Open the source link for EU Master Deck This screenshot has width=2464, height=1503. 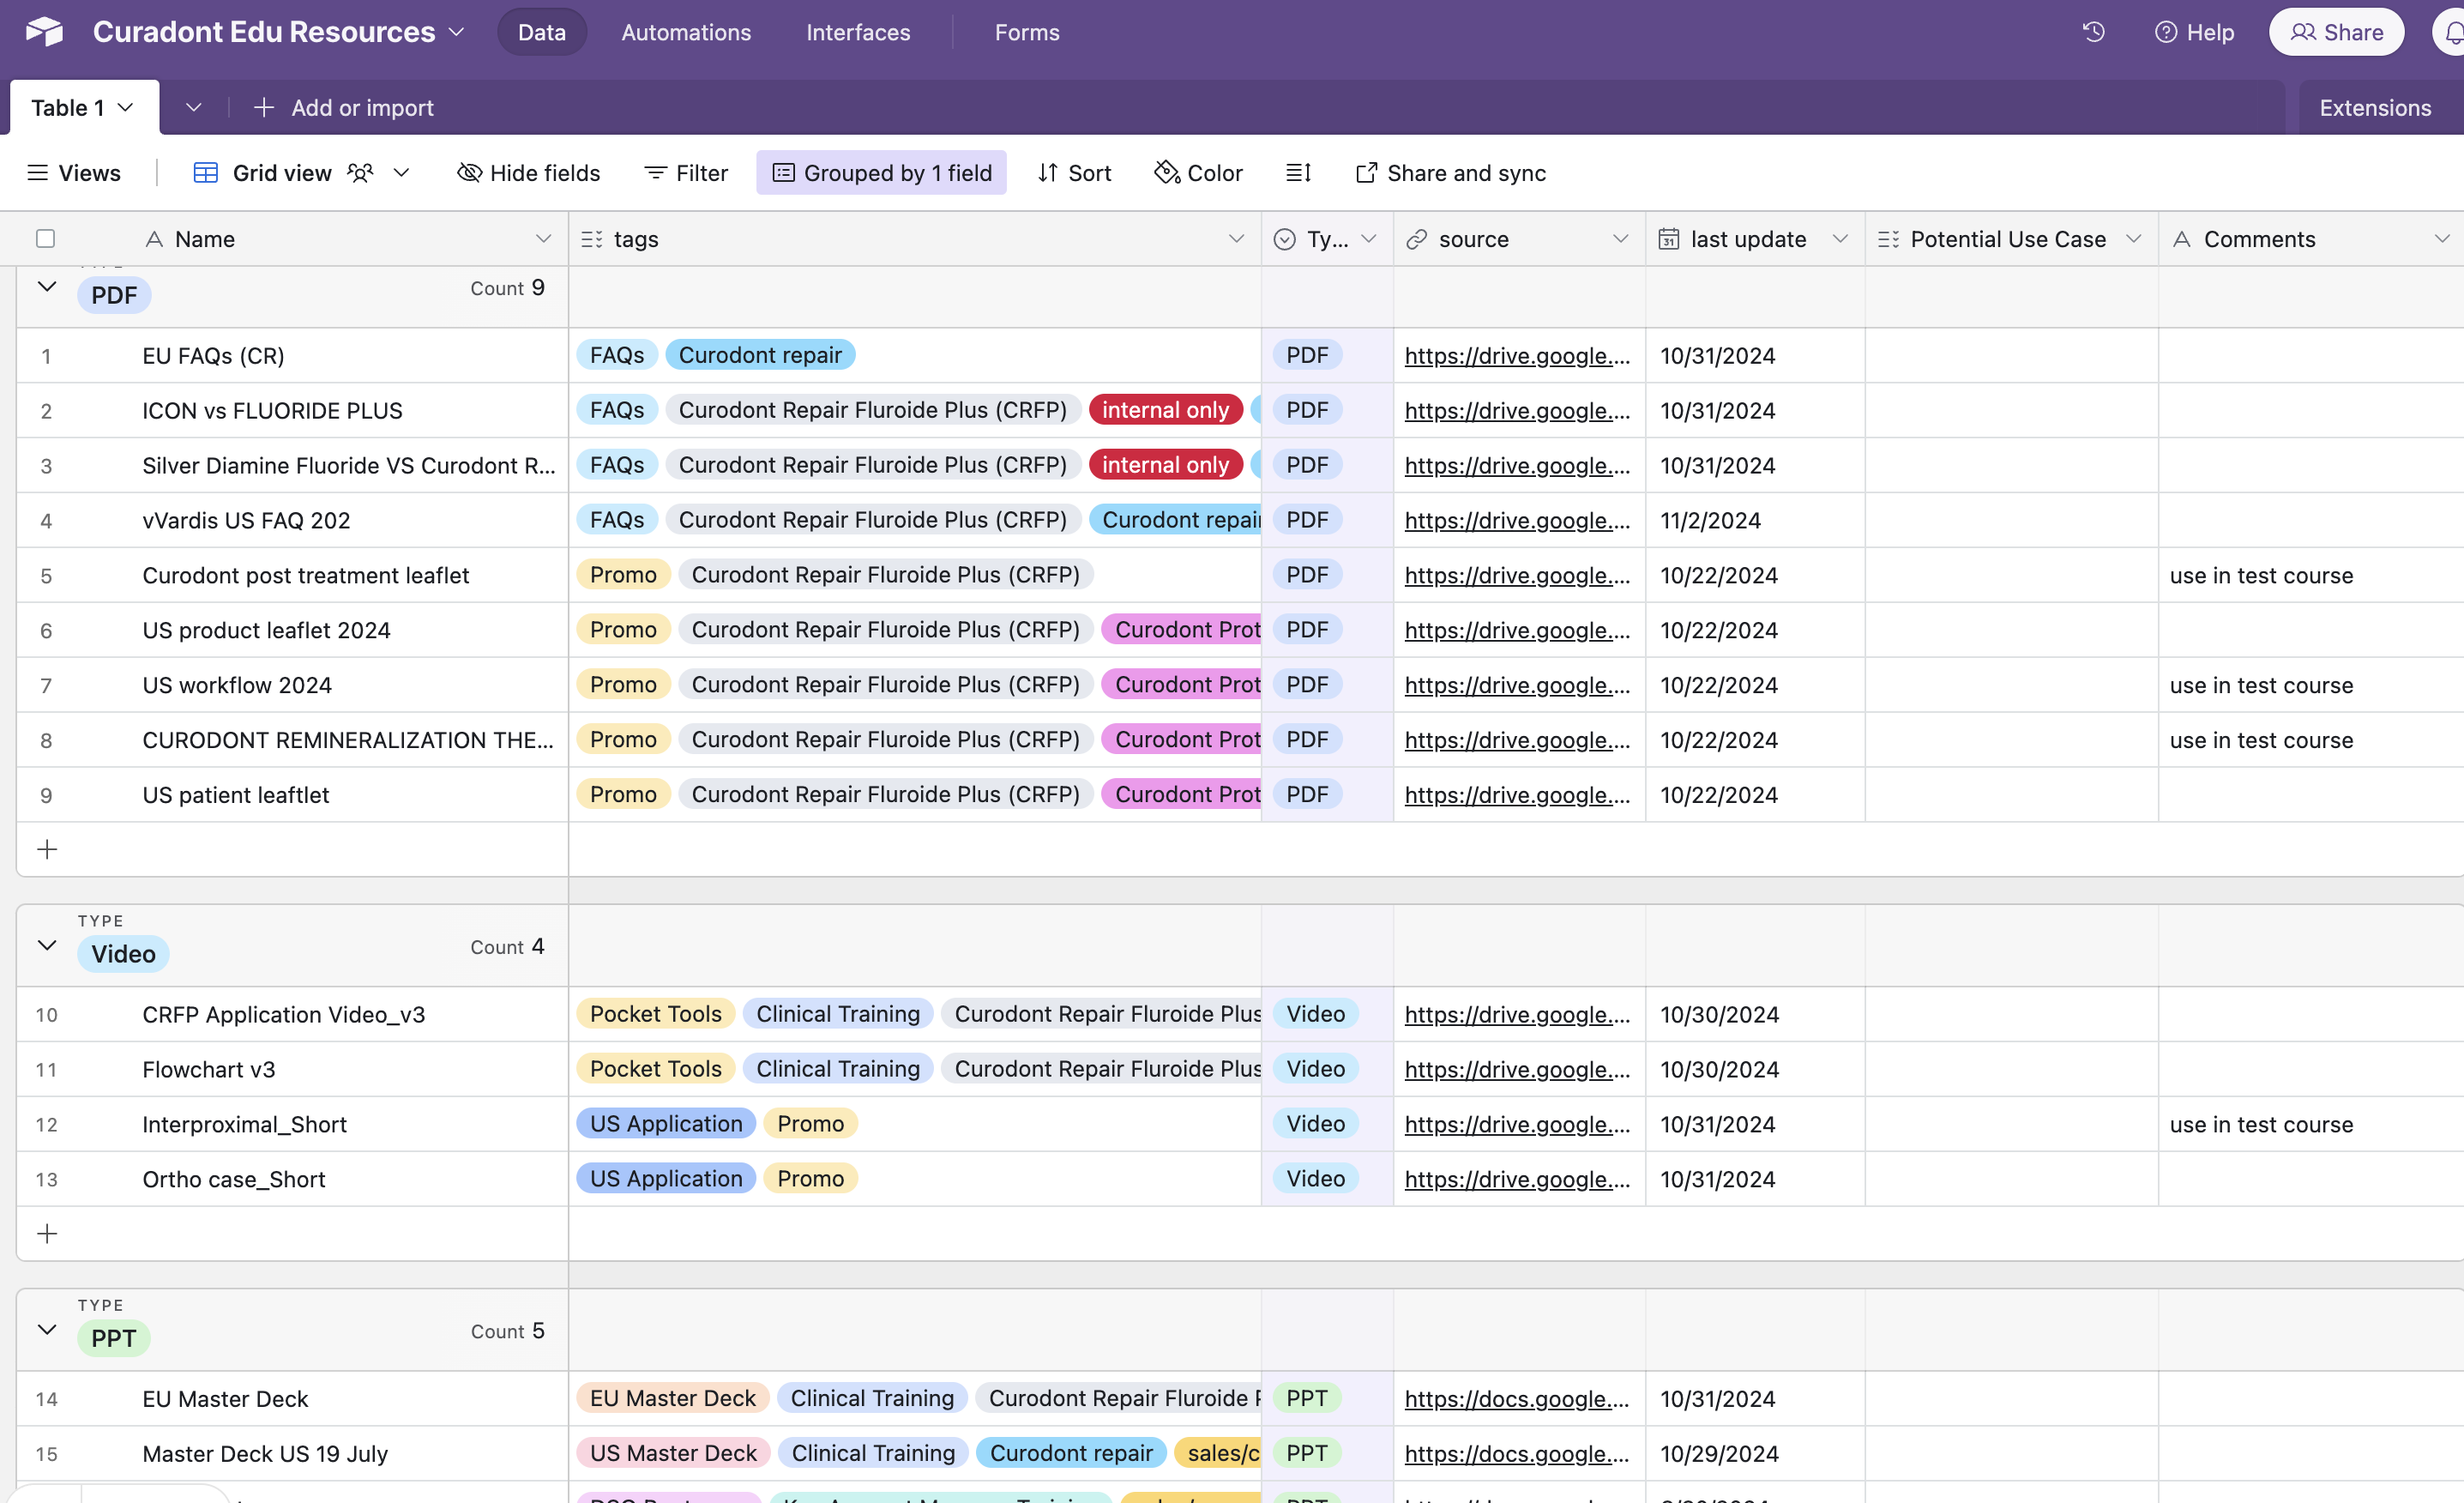pyautogui.click(x=1517, y=1398)
